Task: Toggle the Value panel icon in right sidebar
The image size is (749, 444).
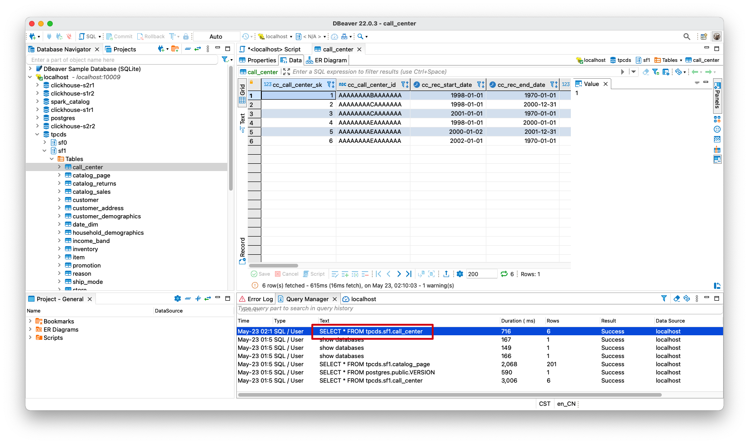Action: (x=717, y=159)
